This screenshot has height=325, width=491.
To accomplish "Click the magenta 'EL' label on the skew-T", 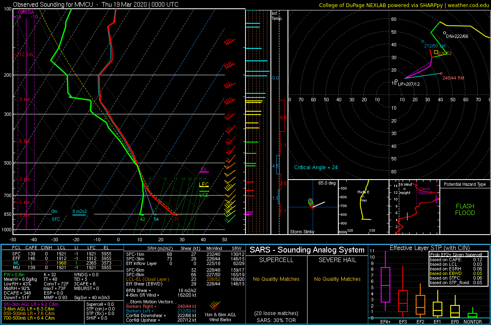I will (x=204, y=170).
